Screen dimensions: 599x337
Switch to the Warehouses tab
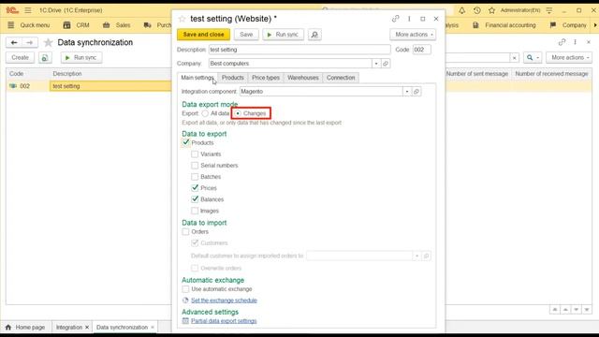(x=303, y=78)
